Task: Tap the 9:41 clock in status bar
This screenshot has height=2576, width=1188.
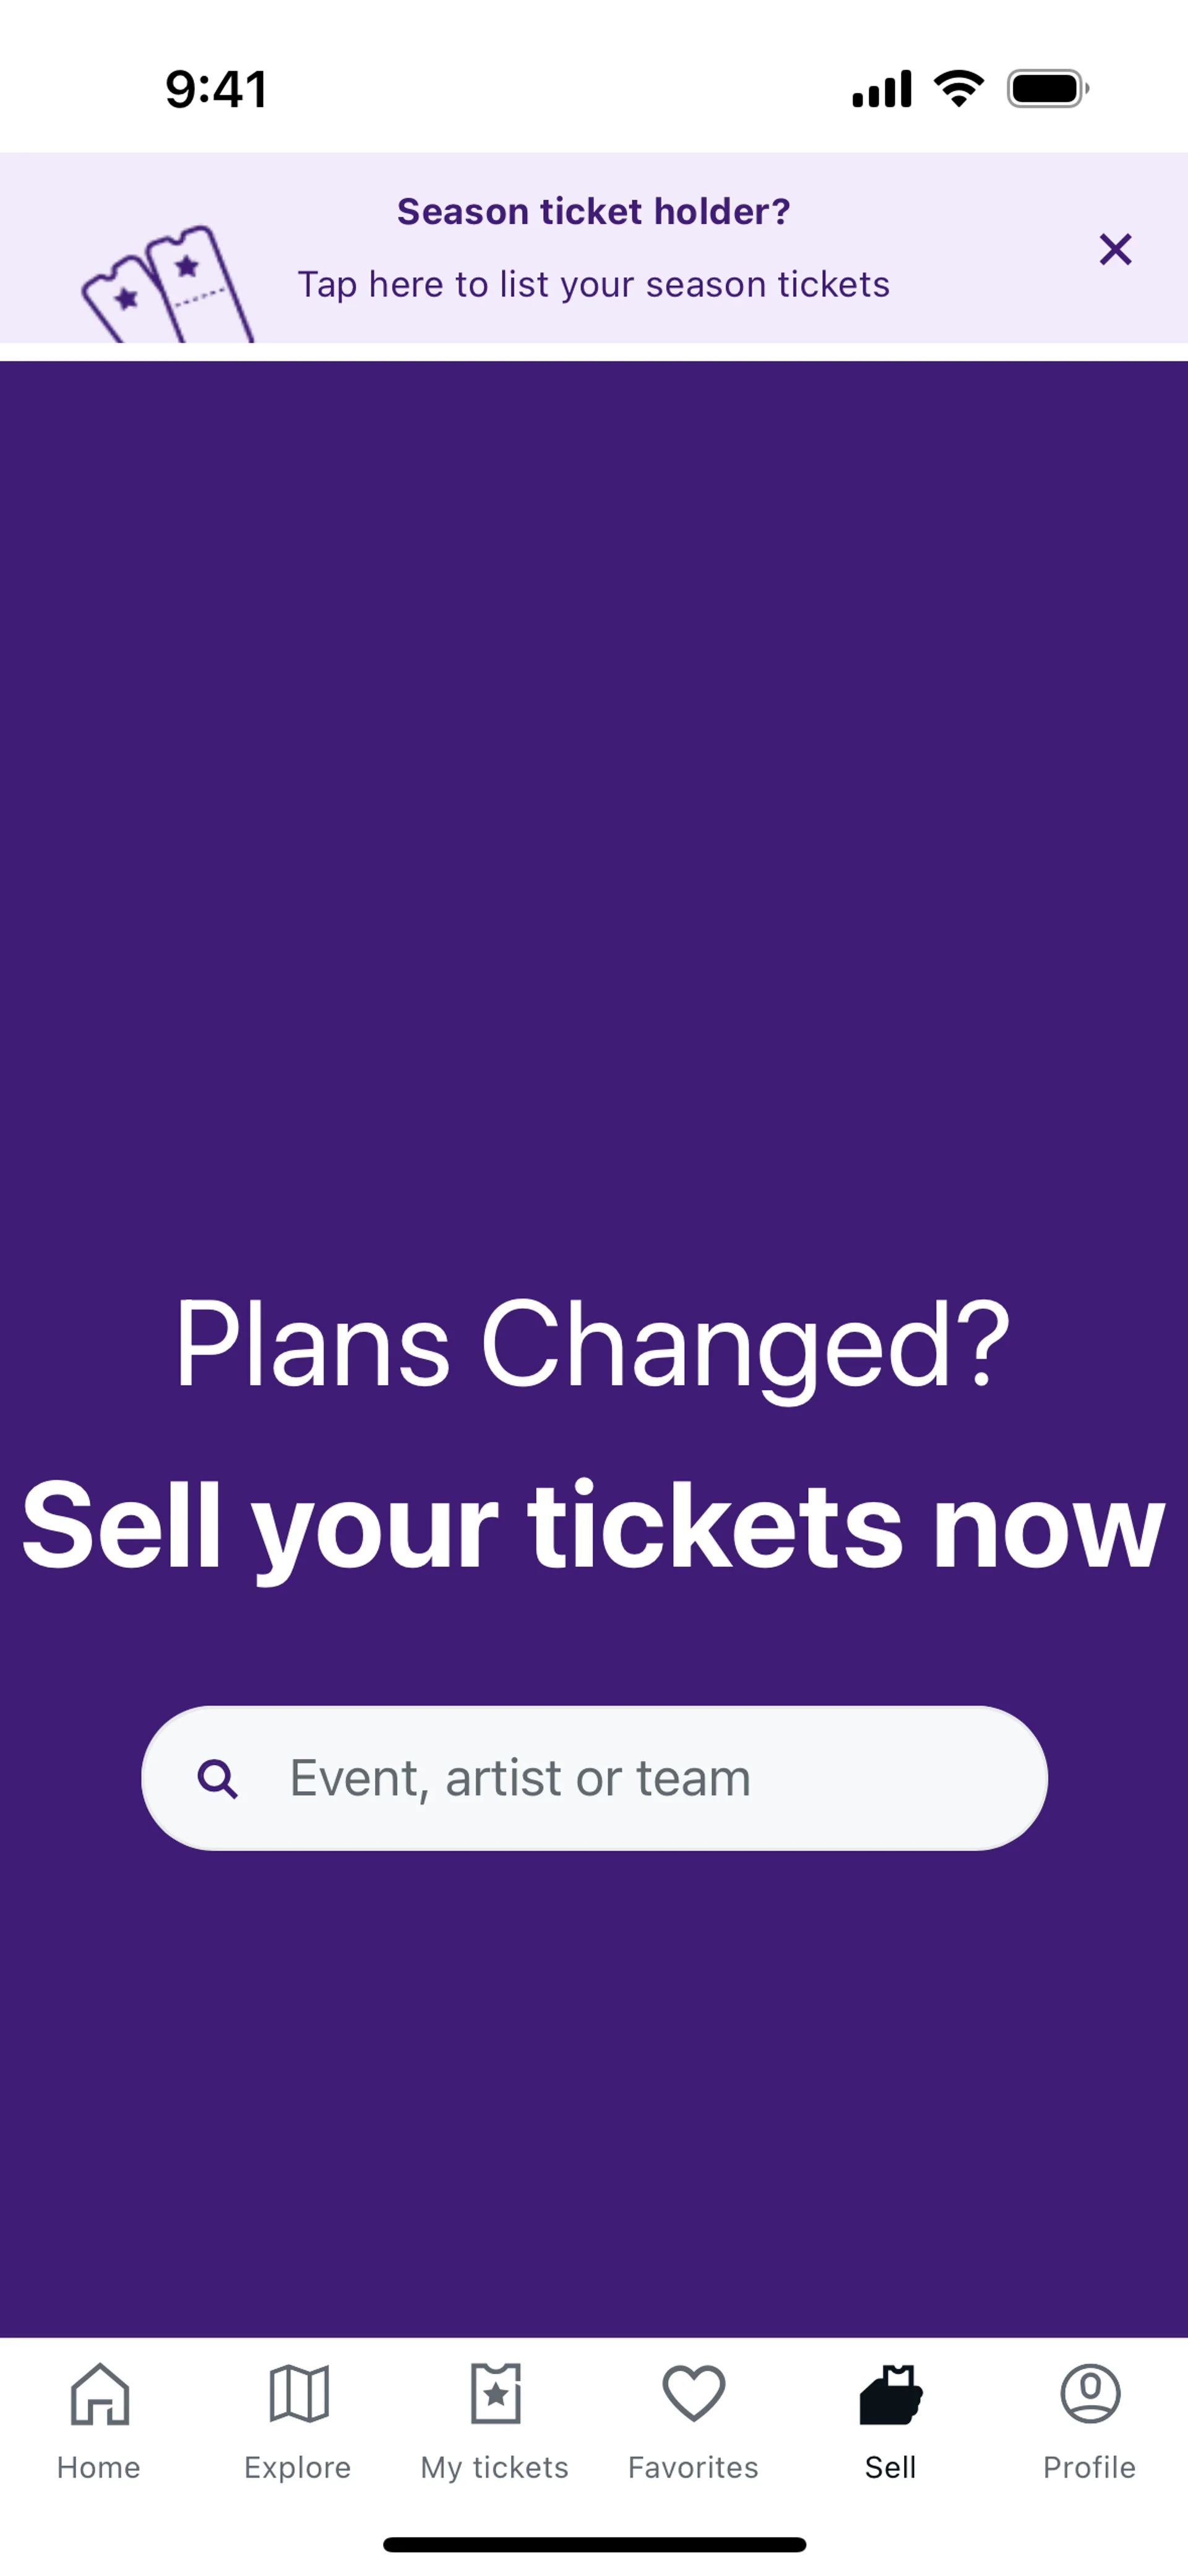Action: [x=216, y=89]
